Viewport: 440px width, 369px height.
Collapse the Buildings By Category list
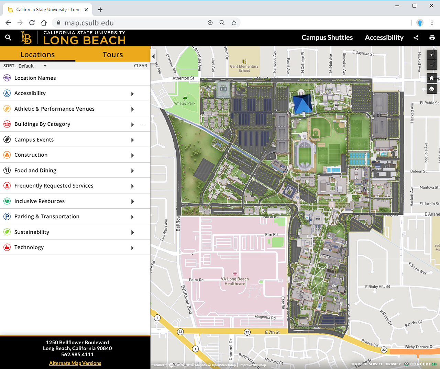click(x=143, y=124)
